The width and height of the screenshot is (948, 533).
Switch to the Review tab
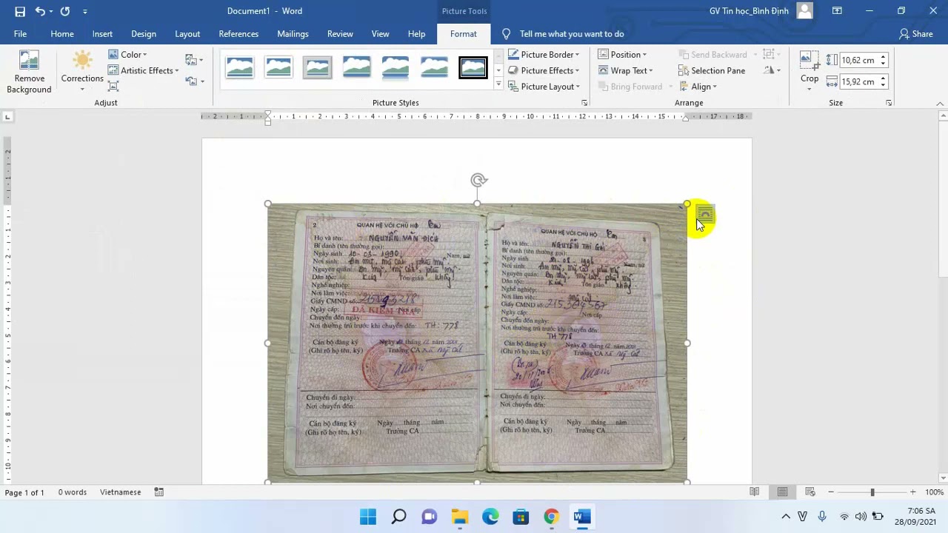tap(340, 34)
